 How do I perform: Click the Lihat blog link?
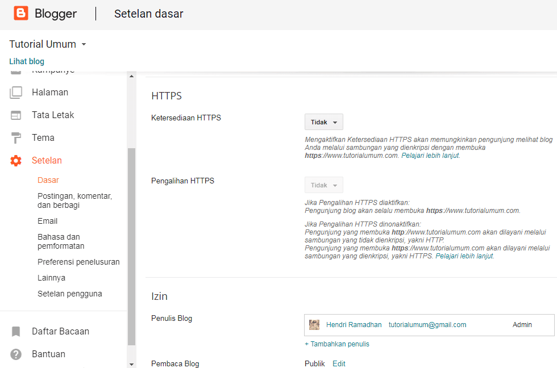tap(26, 61)
